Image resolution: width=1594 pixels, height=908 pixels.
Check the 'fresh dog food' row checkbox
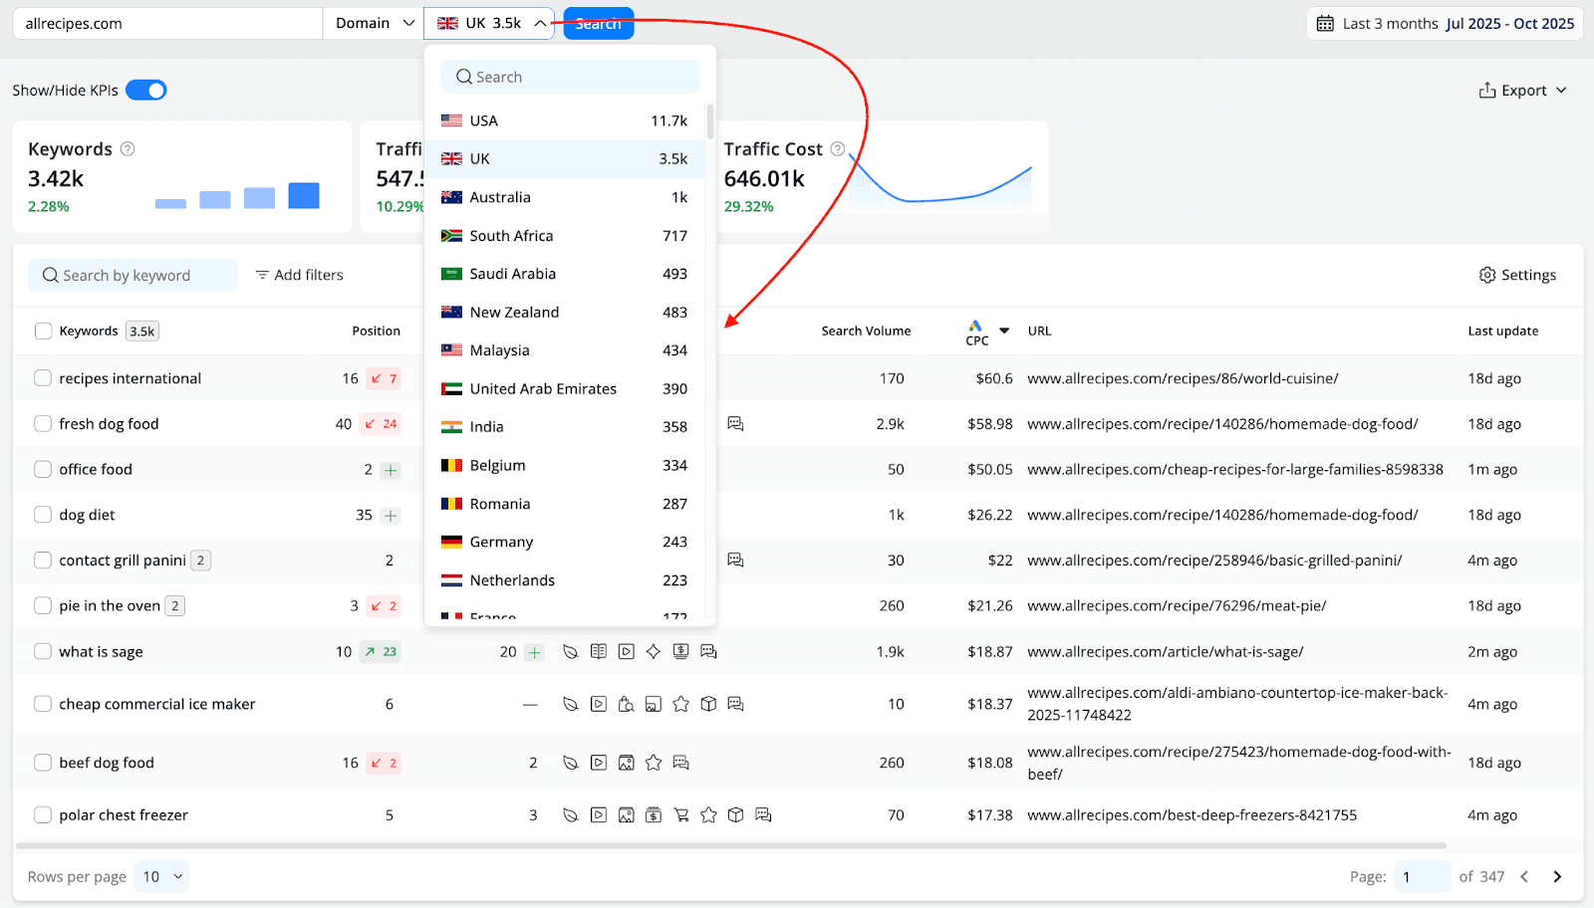click(43, 424)
